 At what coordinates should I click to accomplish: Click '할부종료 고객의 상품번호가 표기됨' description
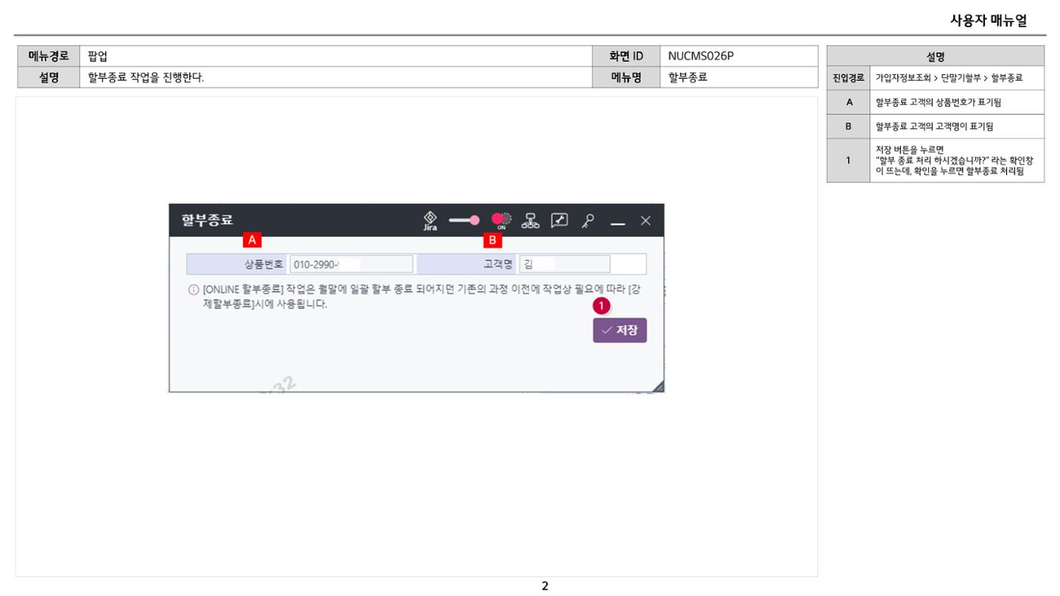tap(938, 102)
